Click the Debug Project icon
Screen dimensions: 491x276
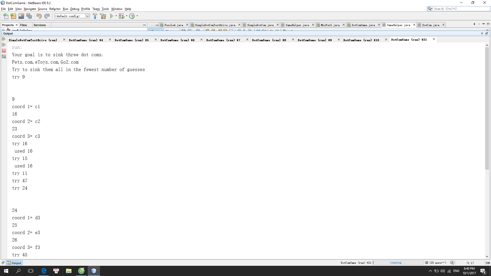[122, 16]
